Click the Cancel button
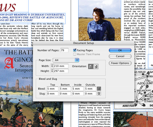 click(x=120, y=56)
